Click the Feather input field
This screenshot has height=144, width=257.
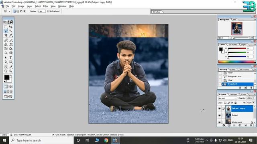click(x=42, y=11)
